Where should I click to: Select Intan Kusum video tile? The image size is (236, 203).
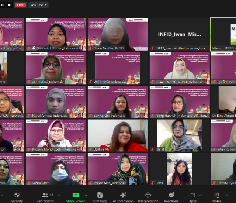point(224,135)
